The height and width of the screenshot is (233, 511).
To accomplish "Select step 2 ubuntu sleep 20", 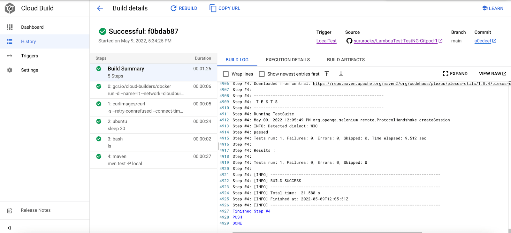I will point(153,125).
